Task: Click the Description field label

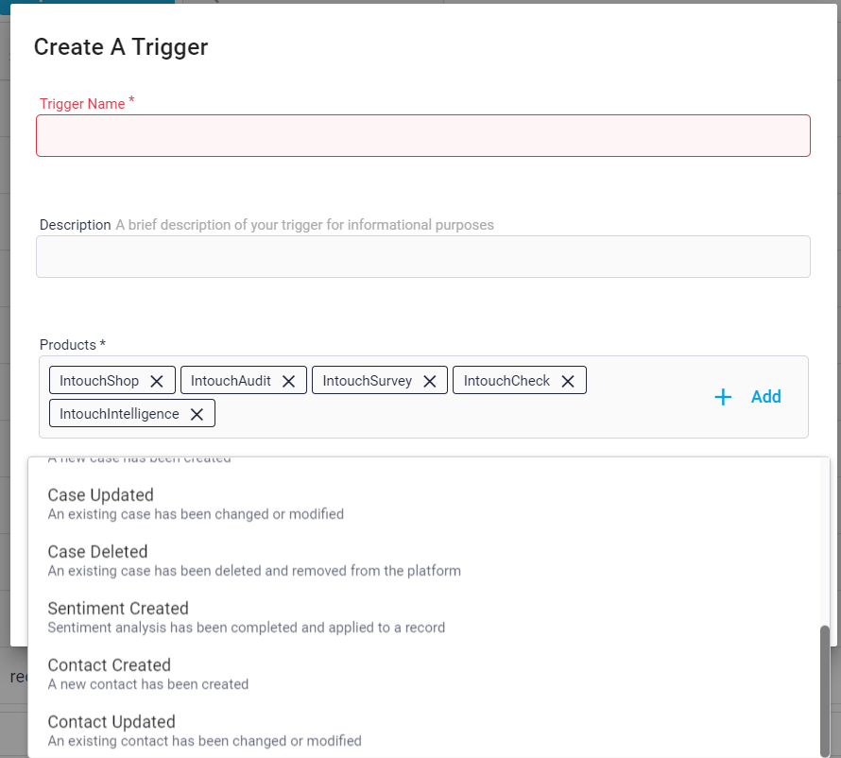Action: pyautogui.click(x=75, y=225)
